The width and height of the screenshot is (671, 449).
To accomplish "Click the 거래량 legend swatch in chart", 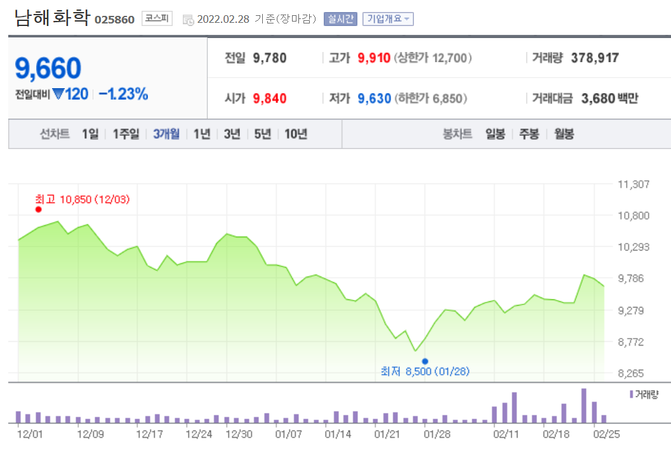I will point(631,394).
